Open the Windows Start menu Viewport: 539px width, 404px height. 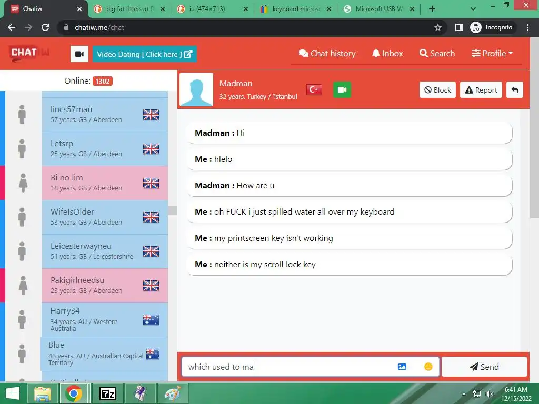[13, 393]
